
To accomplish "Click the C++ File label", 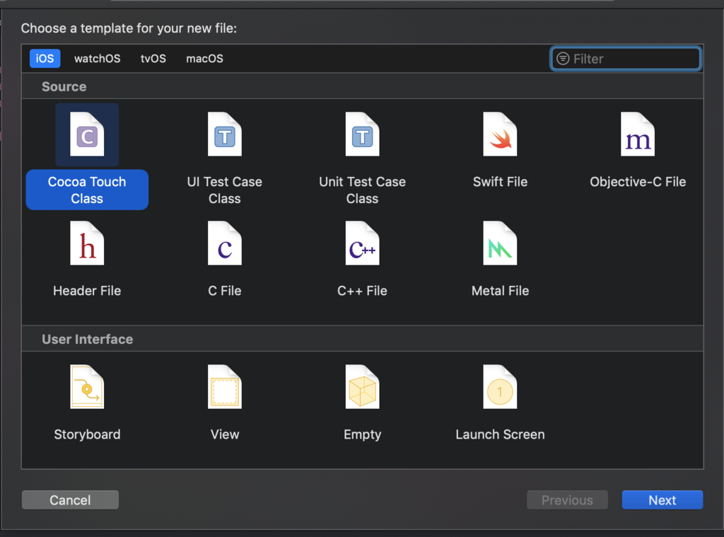I will click(363, 291).
